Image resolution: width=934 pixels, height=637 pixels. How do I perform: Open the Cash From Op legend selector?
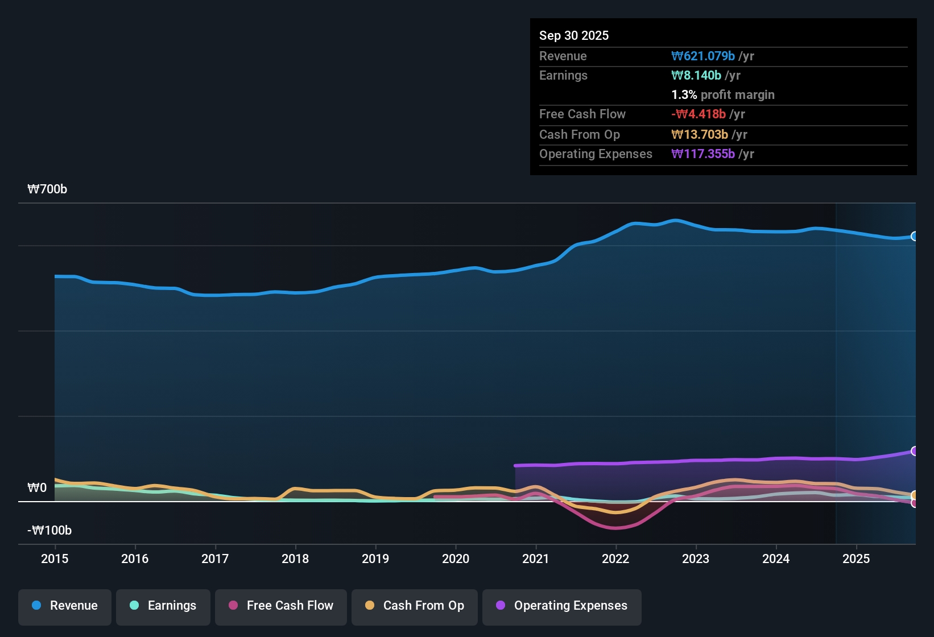(x=414, y=606)
